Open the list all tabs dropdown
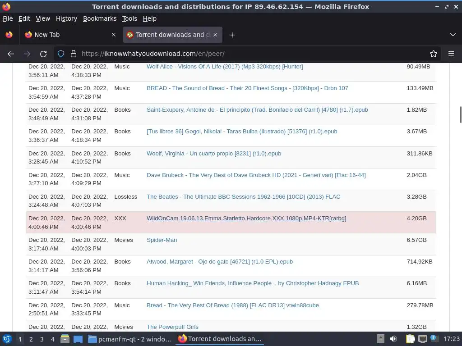The width and height of the screenshot is (462, 346). point(453,35)
